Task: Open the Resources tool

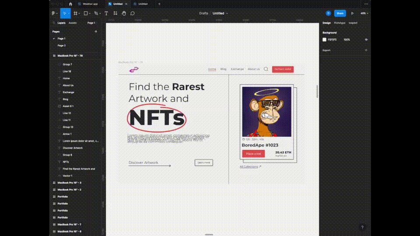Action: 115,13
